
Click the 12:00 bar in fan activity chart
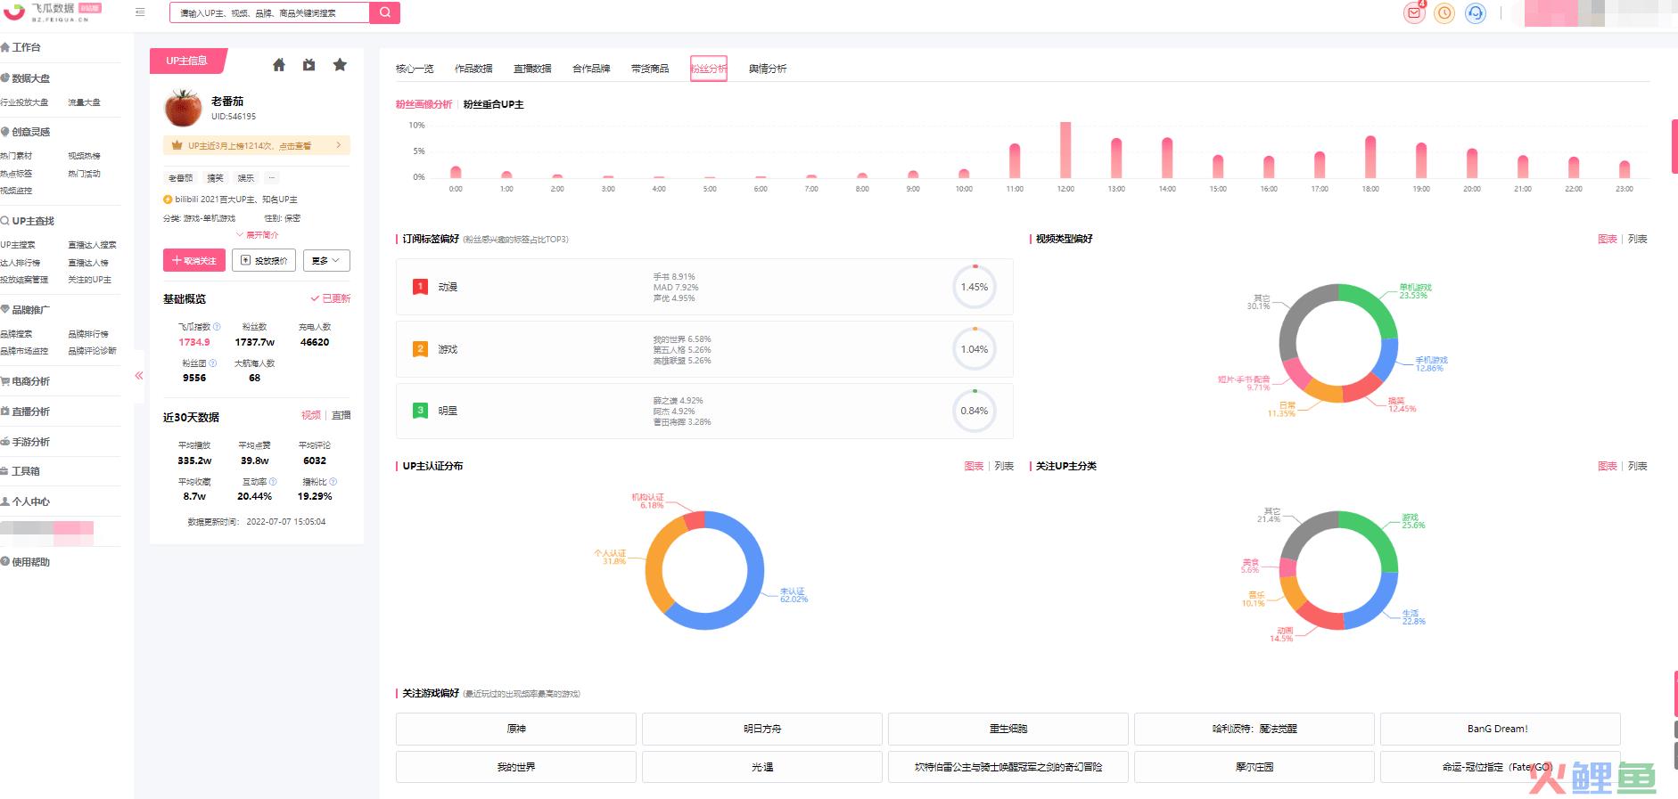click(1065, 150)
